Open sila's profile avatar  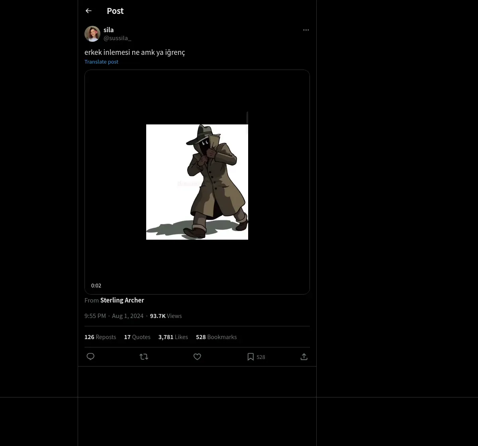[92, 34]
